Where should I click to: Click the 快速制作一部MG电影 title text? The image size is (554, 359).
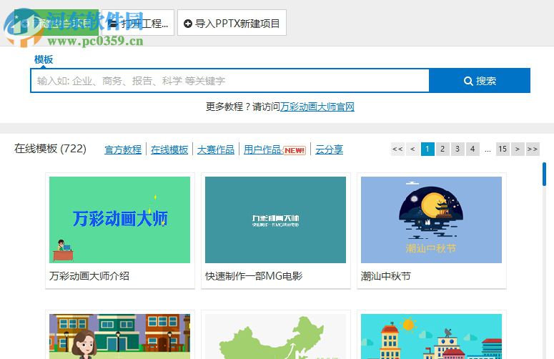254,276
